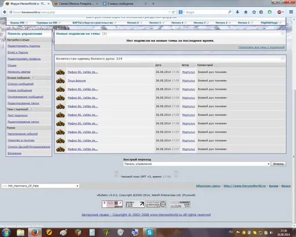Open Firefox downloads arrow icon
296x237 pixels.
point(238,12)
